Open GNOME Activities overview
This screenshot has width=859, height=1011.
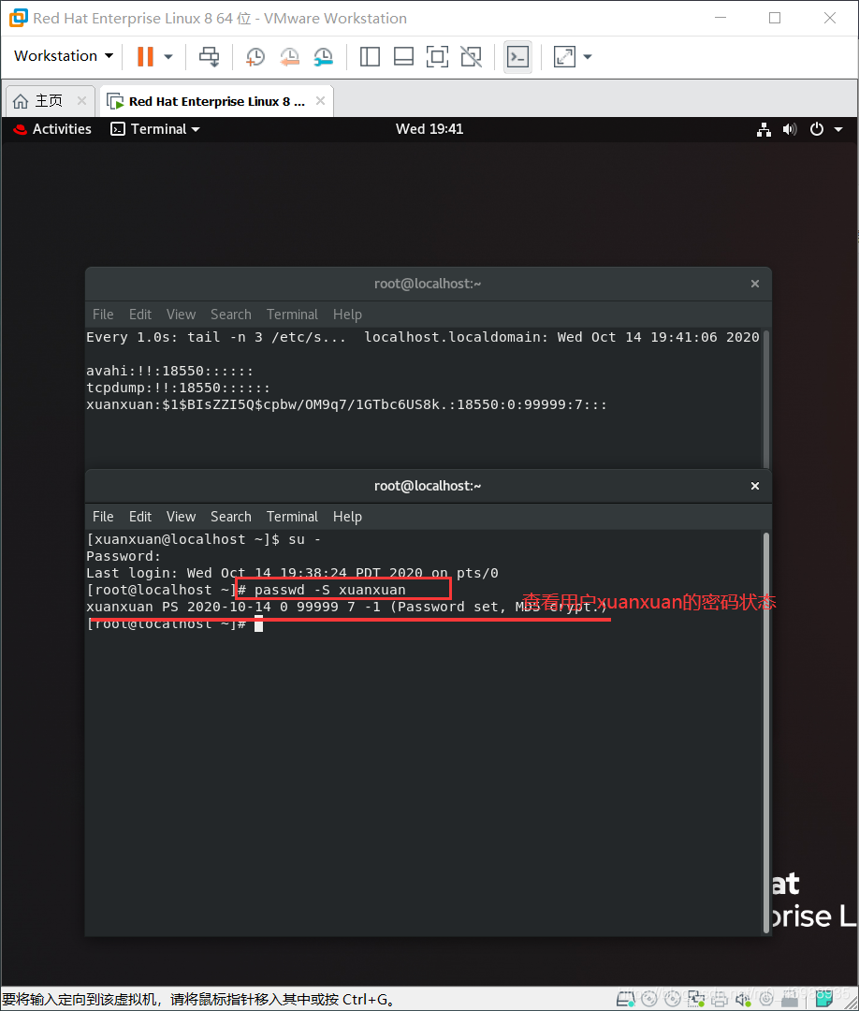[62, 129]
